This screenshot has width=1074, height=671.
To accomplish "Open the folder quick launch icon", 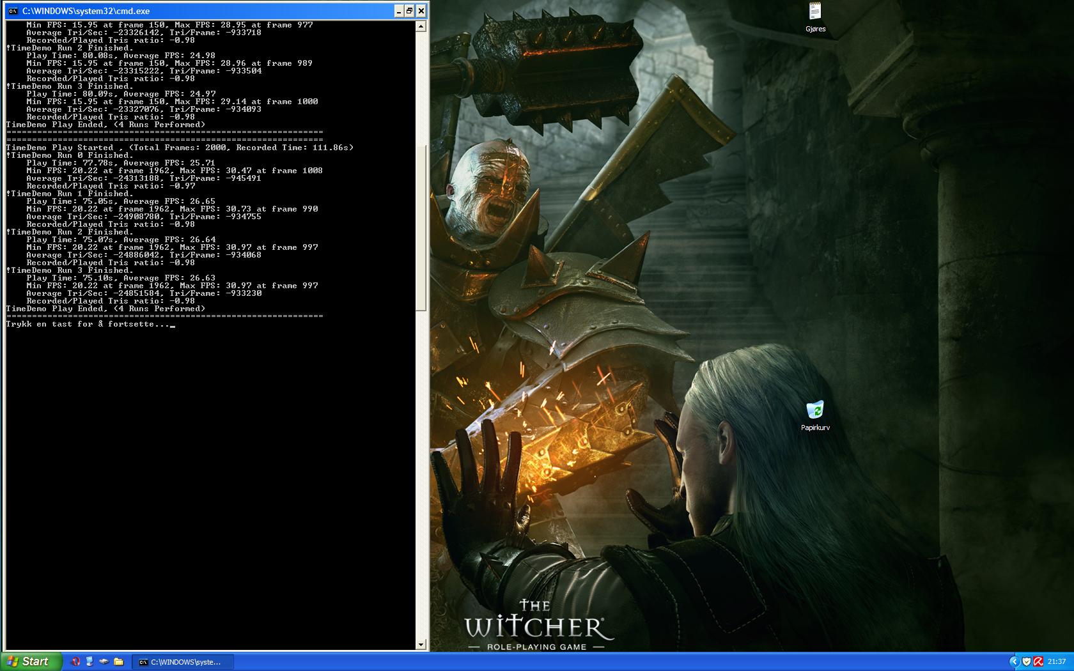I will (118, 661).
